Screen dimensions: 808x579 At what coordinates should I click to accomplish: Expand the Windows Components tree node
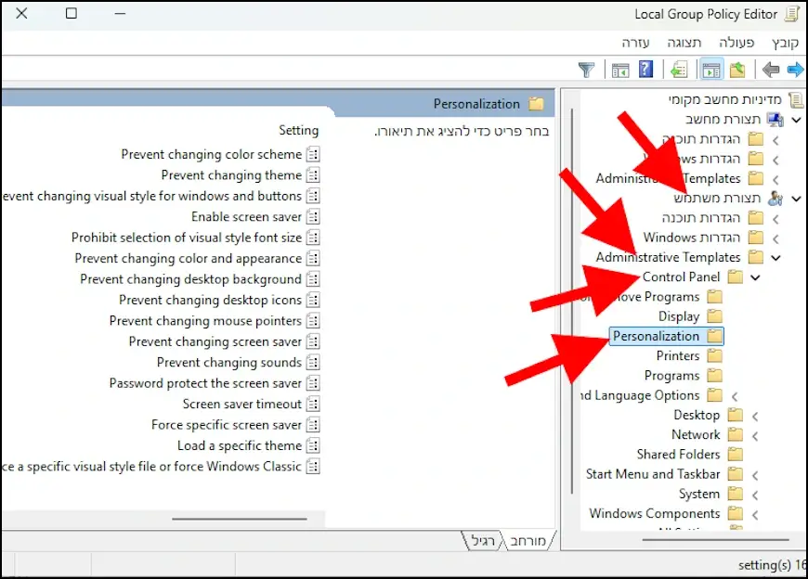pyautogui.click(x=755, y=515)
